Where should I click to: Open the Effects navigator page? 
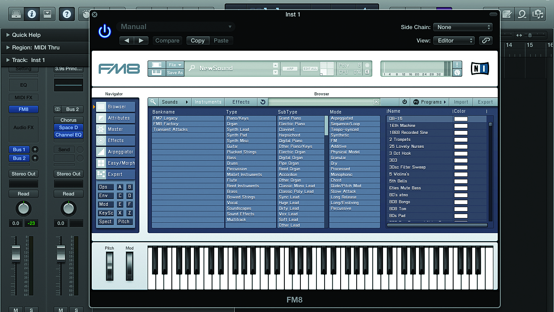pyautogui.click(x=116, y=140)
